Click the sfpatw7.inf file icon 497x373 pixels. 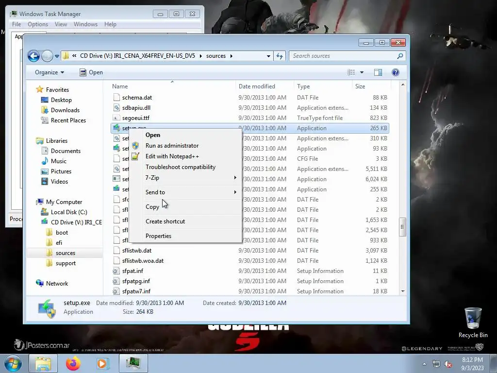coord(116,291)
